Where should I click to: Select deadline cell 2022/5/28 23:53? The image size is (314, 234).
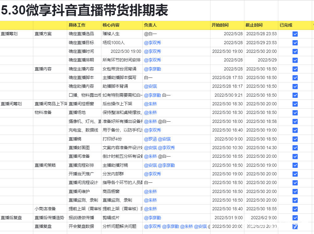pyautogui.click(x=261, y=34)
